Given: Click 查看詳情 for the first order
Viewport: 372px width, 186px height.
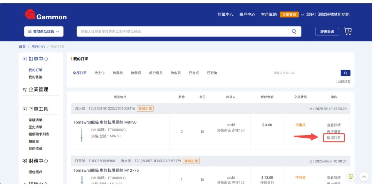Looking at the screenshot, I should click(334, 125).
